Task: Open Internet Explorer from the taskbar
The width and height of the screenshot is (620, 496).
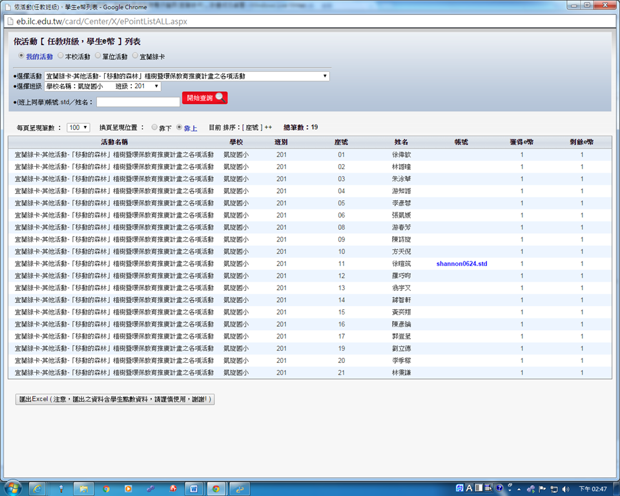Action: point(37,488)
